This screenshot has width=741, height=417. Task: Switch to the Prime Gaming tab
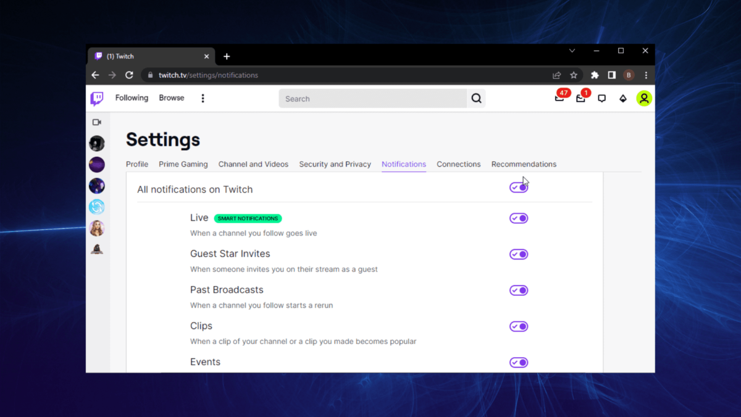(183, 164)
